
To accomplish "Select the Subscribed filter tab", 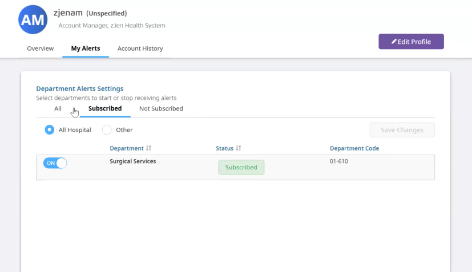I will coord(105,108).
